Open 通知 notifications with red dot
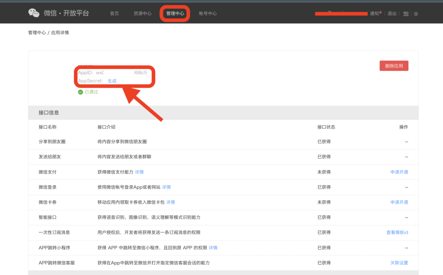The image size is (443, 275). click(x=375, y=13)
